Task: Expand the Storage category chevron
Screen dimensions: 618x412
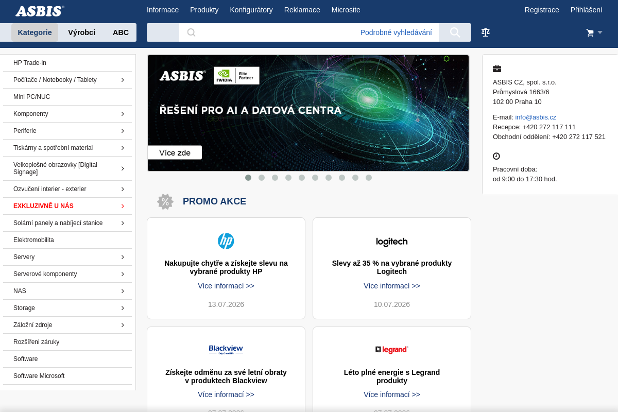Action: pos(123,308)
